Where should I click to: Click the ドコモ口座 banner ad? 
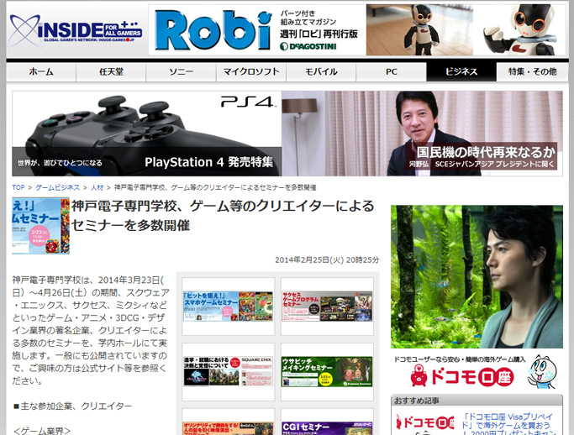pos(477,372)
